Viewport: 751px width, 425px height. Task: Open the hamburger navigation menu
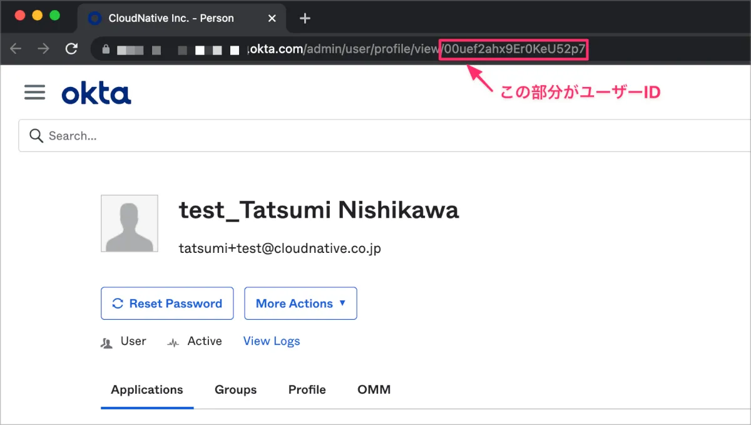click(x=34, y=93)
